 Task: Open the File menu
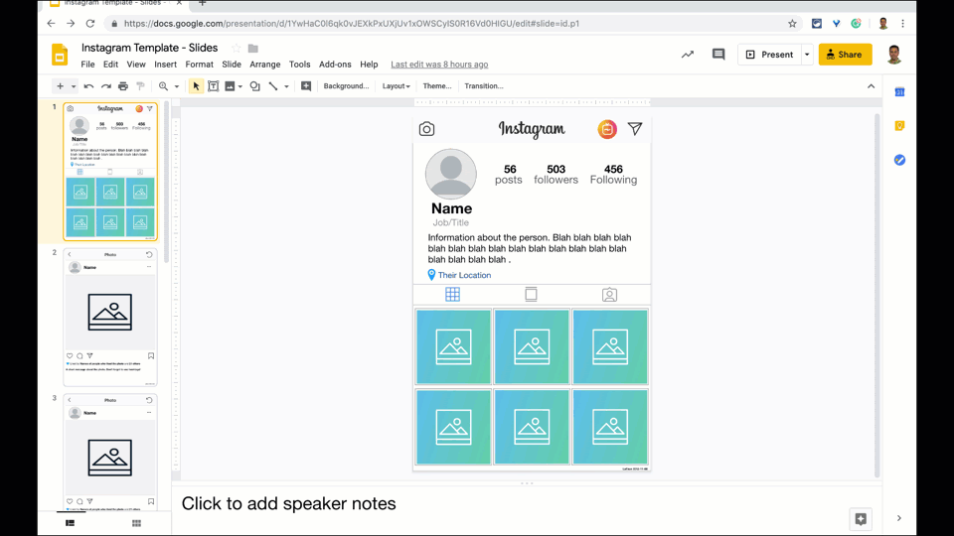tap(87, 65)
